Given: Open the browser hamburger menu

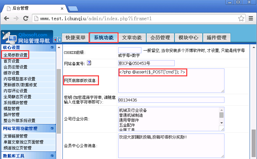Looking at the screenshot, I should (251, 18).
